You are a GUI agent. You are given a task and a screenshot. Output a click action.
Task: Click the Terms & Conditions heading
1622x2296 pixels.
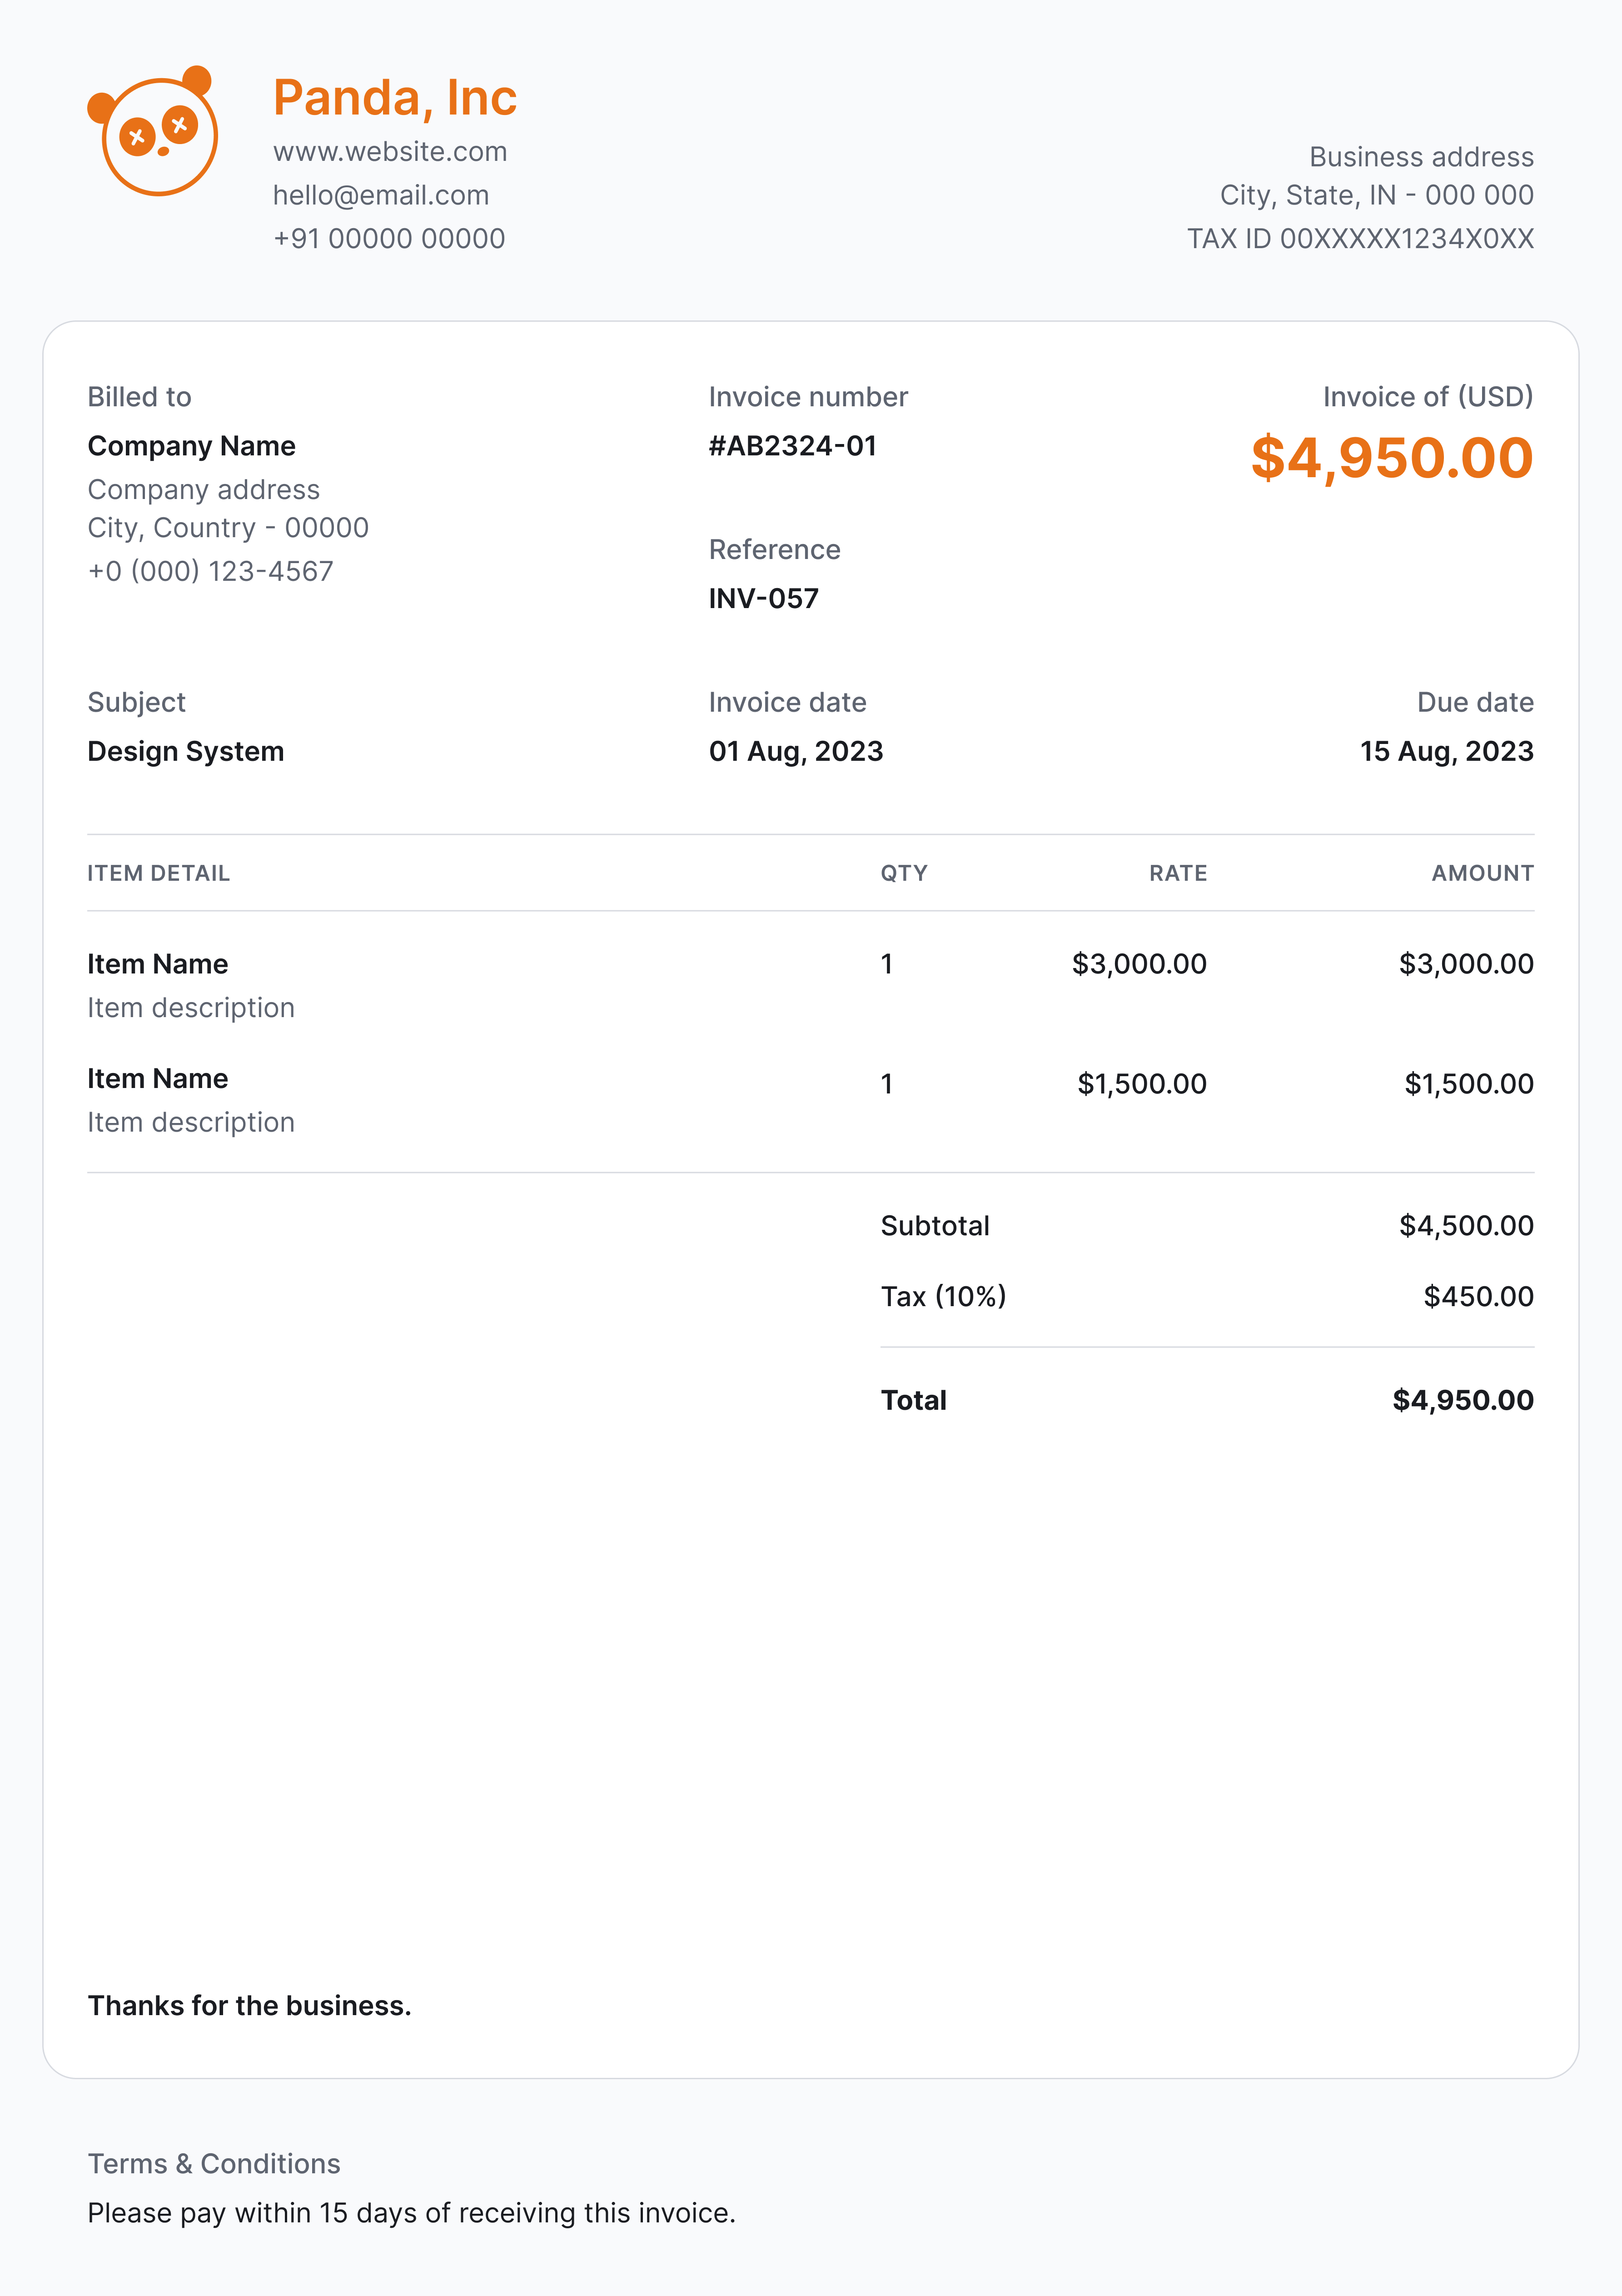pos(214,2164)
